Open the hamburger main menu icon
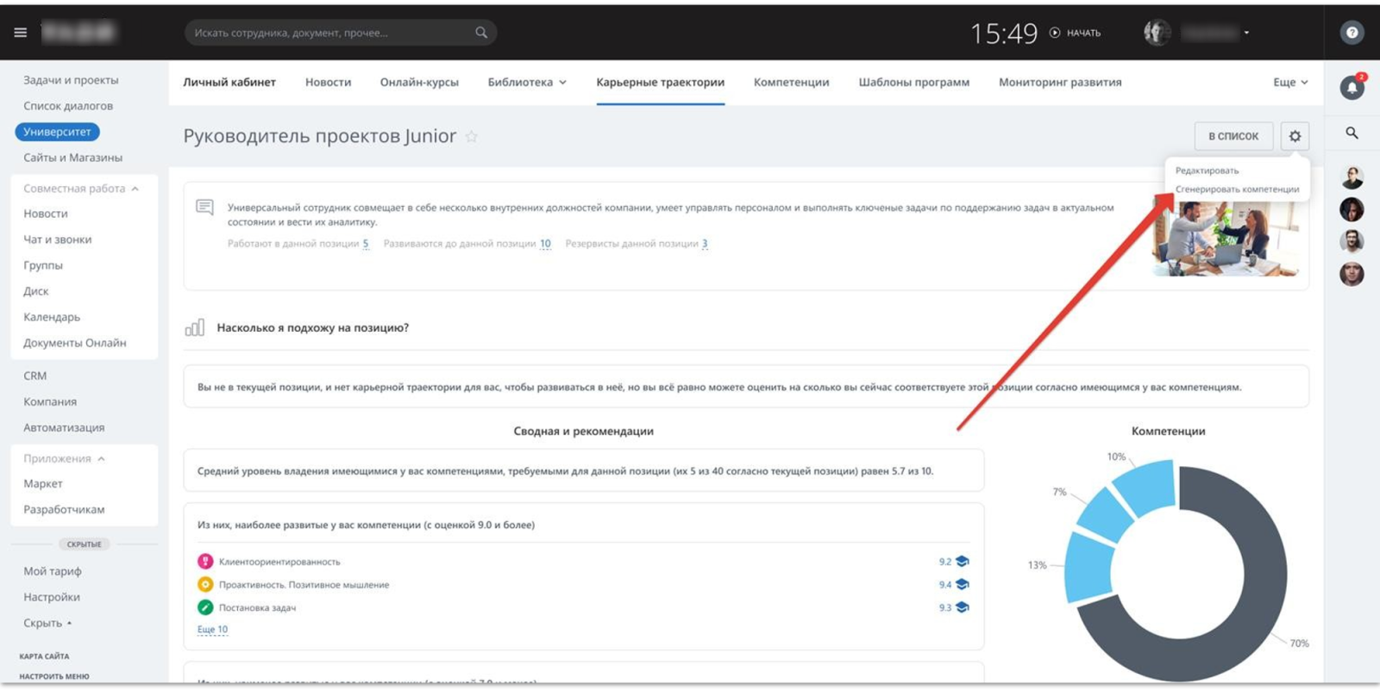This screenshot has height=691, width=1380. pyautogui.click(x=21, y=33)
